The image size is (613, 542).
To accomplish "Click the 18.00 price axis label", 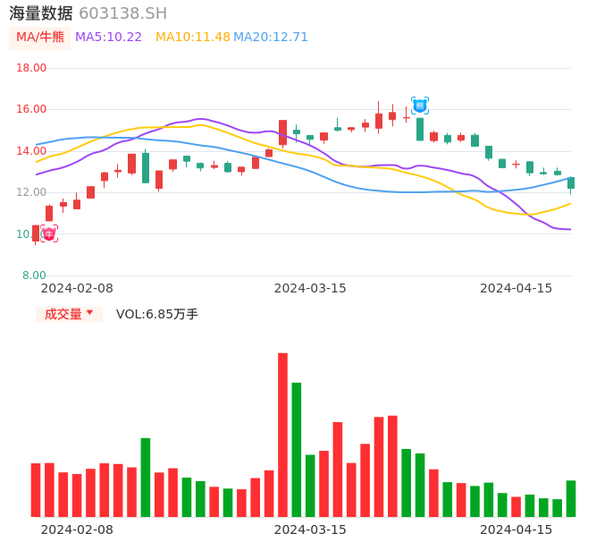I will 32,68.
